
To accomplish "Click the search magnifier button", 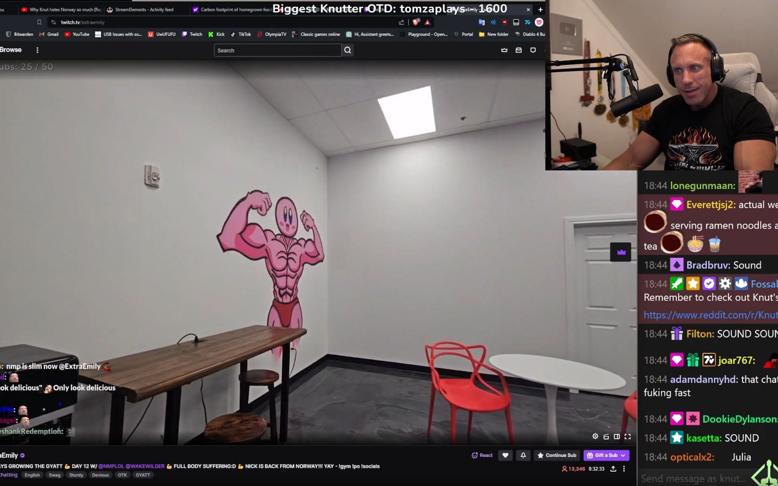I will point(348,50).
